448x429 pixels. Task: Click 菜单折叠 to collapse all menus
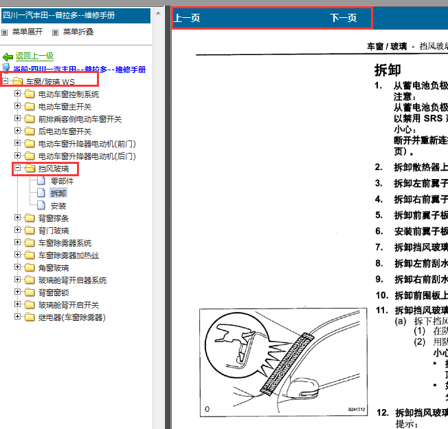pyautogui.click(x=78, y=32)
